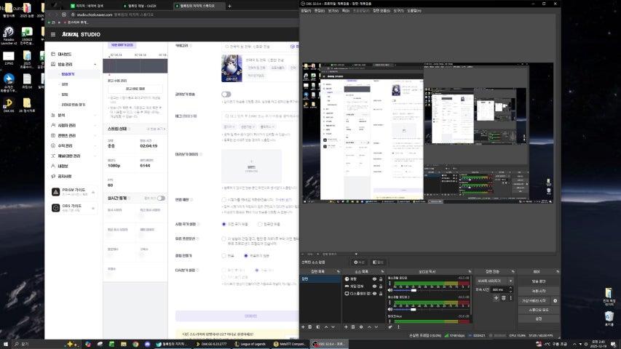Expand 시청자 관리 section chevron in sidebar
The height and width of the screenshot is (349, 621).
(x=95, y=126)
